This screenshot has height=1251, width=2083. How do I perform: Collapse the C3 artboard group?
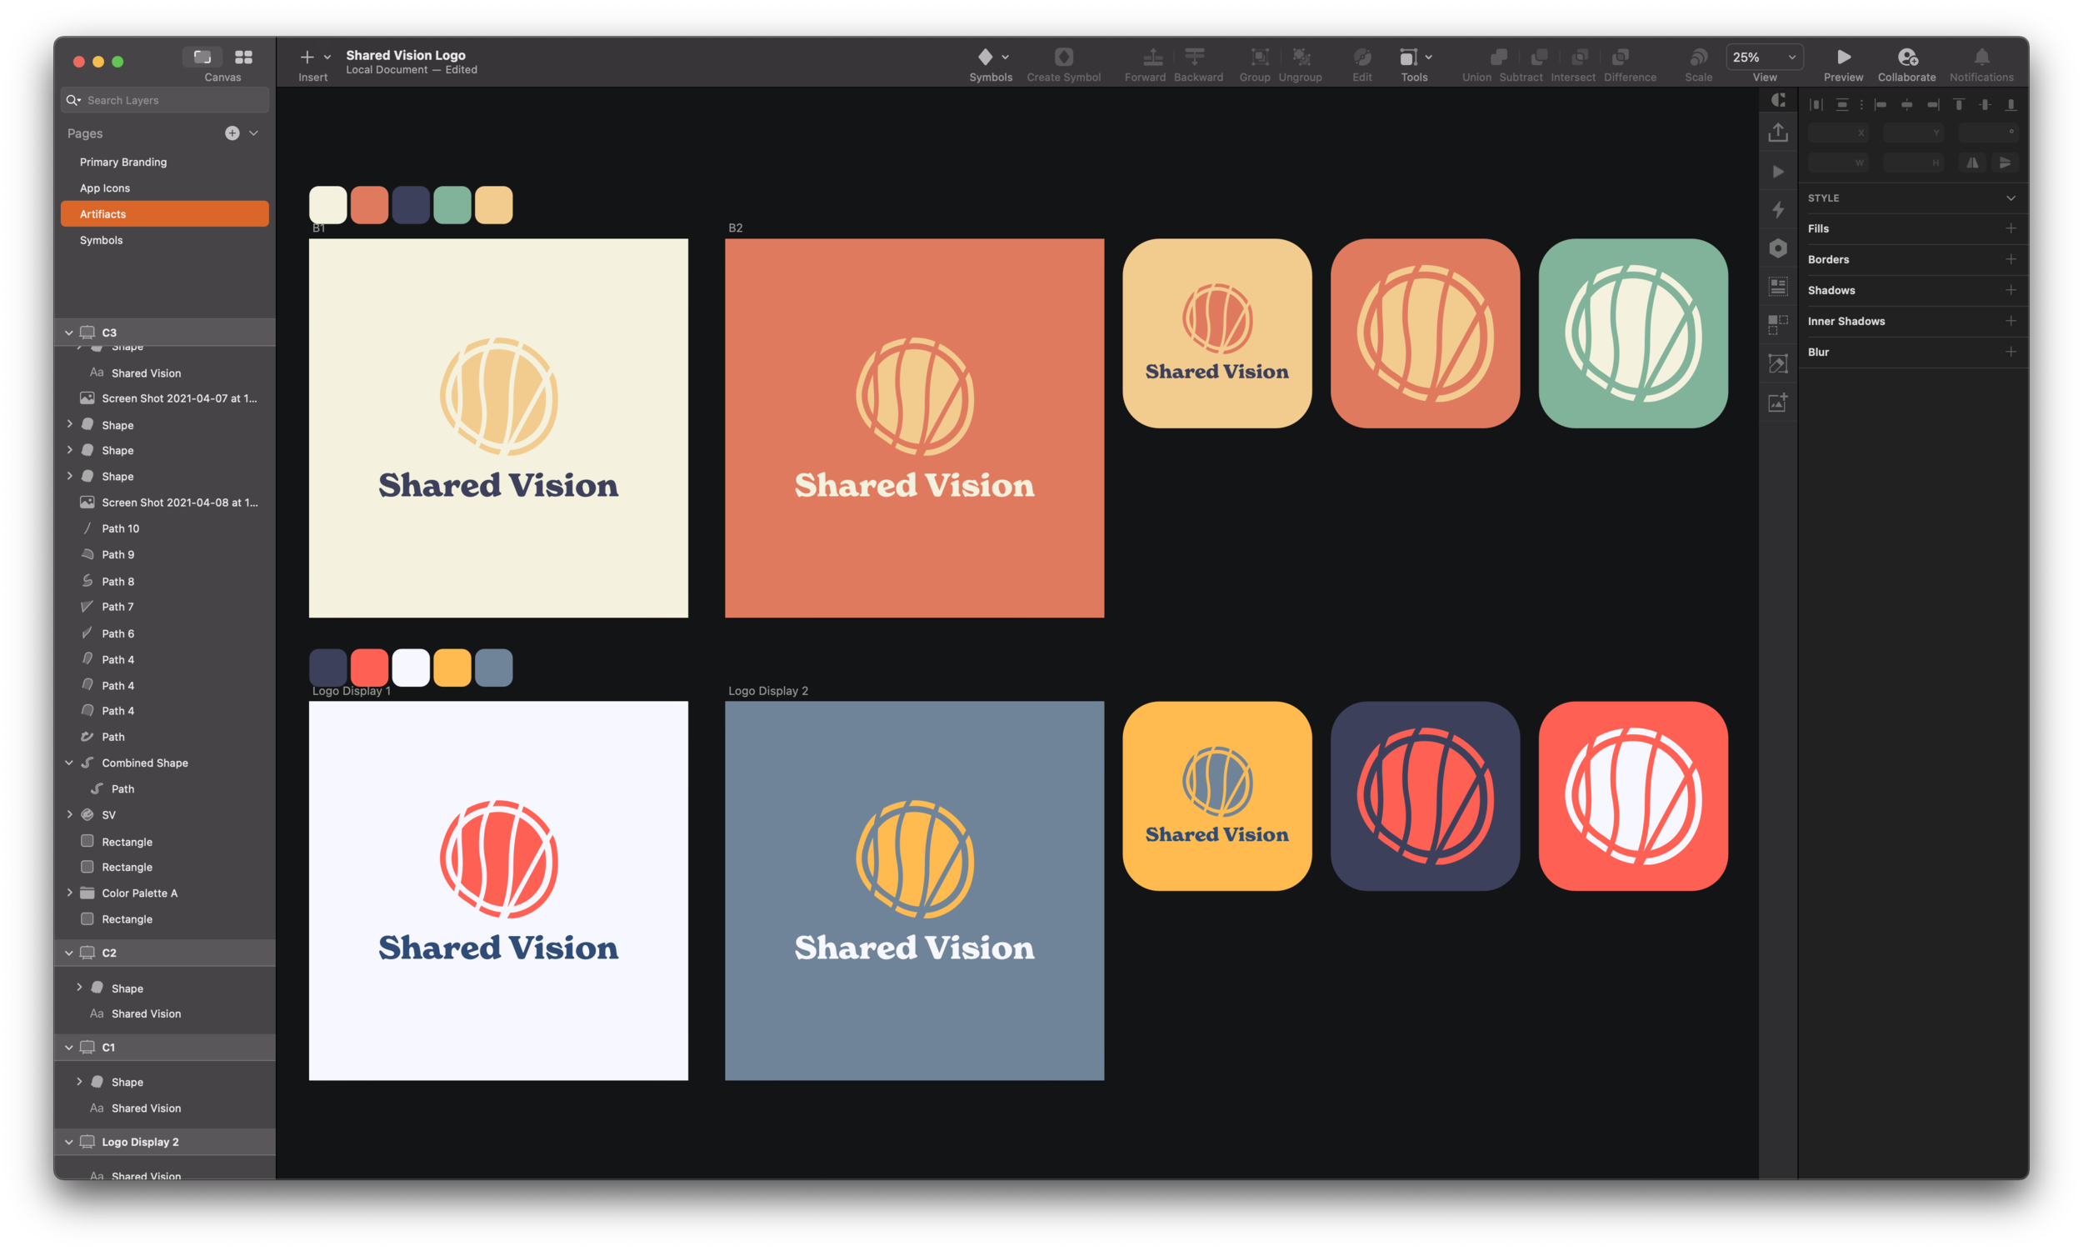[x=69, y=333]
